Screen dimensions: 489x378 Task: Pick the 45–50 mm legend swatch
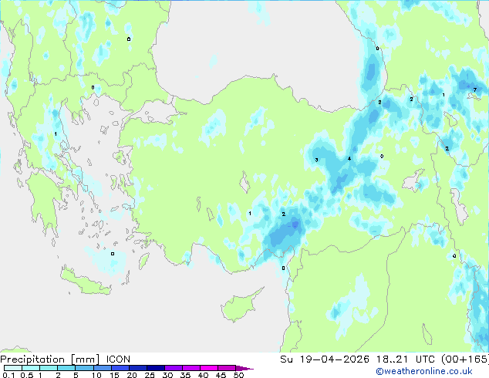tap(227, 368)
